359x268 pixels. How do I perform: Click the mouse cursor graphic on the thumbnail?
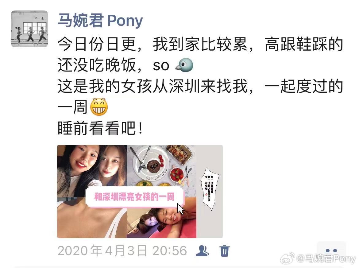point(181,209)
